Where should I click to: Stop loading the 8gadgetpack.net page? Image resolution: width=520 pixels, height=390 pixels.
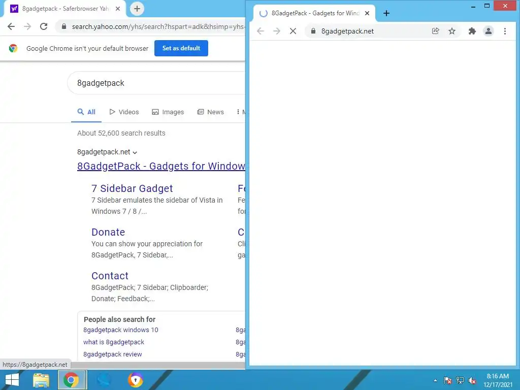click(293, 31)
